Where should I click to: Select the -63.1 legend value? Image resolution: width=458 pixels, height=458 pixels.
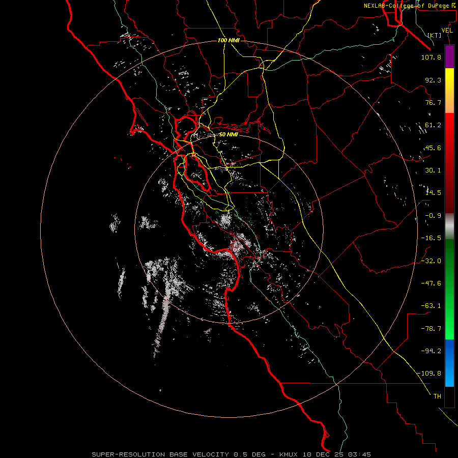(431, 306)
